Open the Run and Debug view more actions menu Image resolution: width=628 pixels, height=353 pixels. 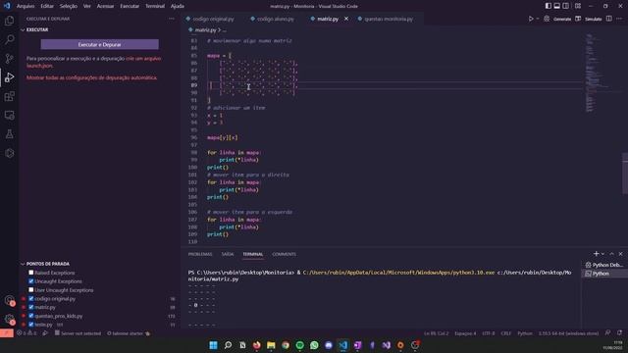pos(172,19)
